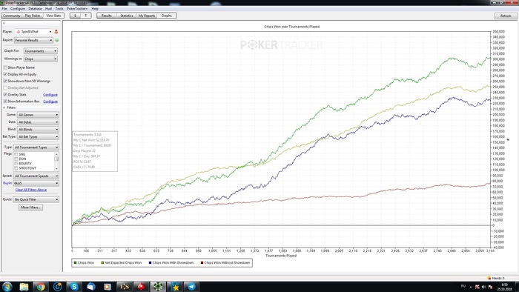Image resolution: width=519 pixels, height=292 pixels.
Task: Collapse the Filters section
Action: 4,107
